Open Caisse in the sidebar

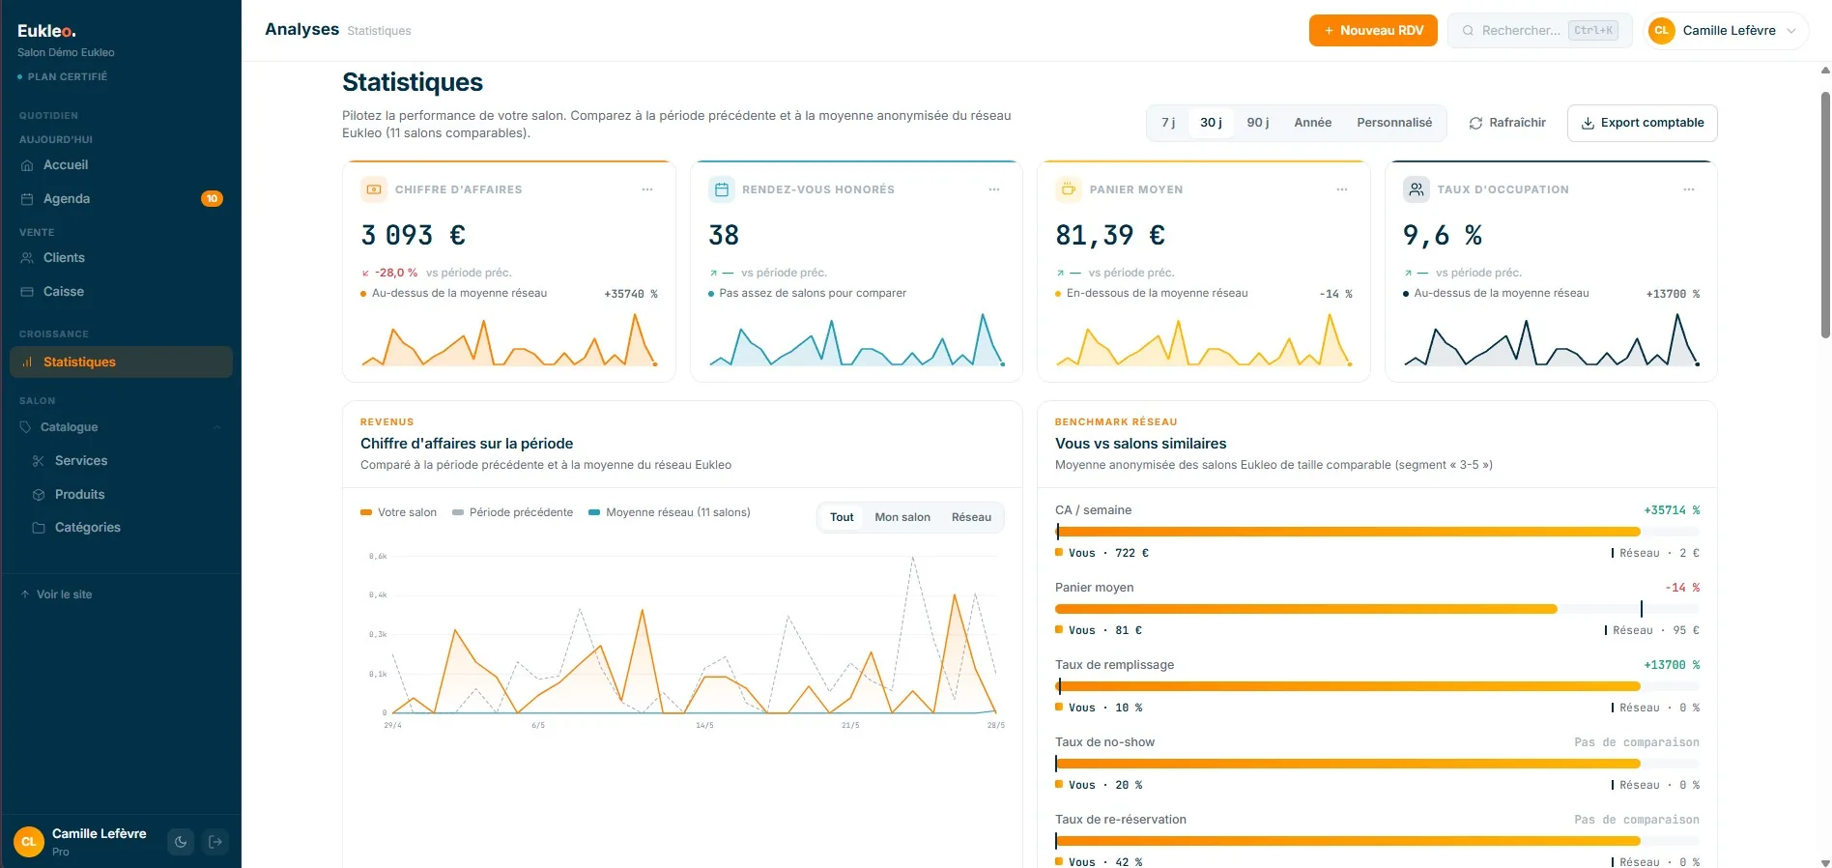tap(121, 292)
